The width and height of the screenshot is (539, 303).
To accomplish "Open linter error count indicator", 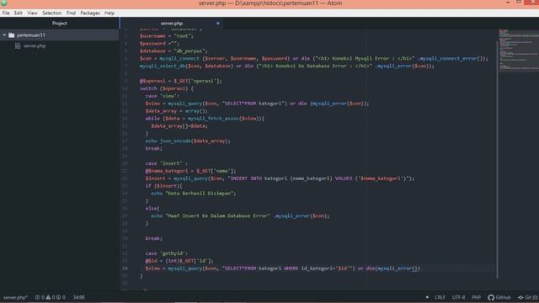I will [40, 297].
